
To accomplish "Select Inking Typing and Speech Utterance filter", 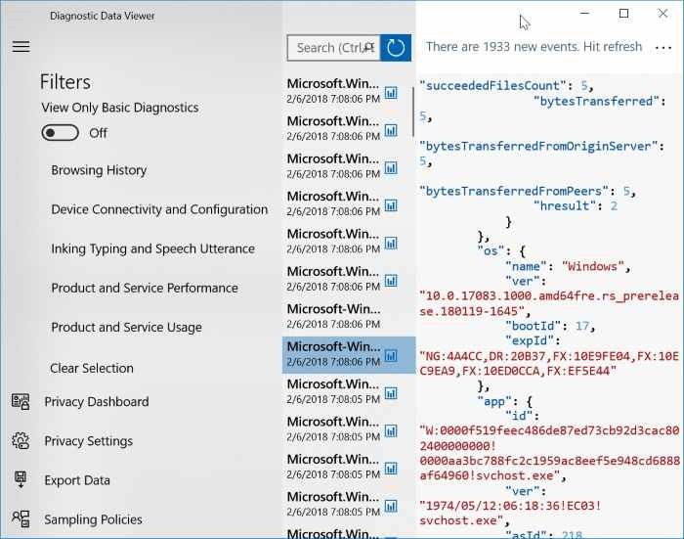I will tap(152, 248).
